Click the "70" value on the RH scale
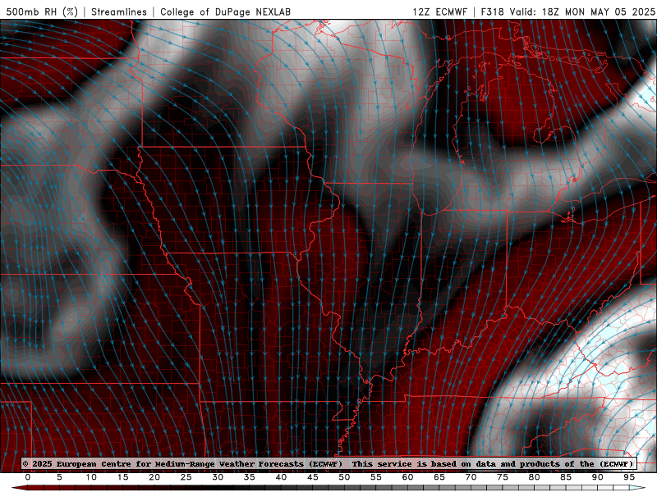 (x=471, y=477)
